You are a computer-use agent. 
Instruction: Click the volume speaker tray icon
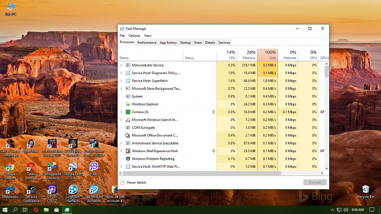coord(346,209)
